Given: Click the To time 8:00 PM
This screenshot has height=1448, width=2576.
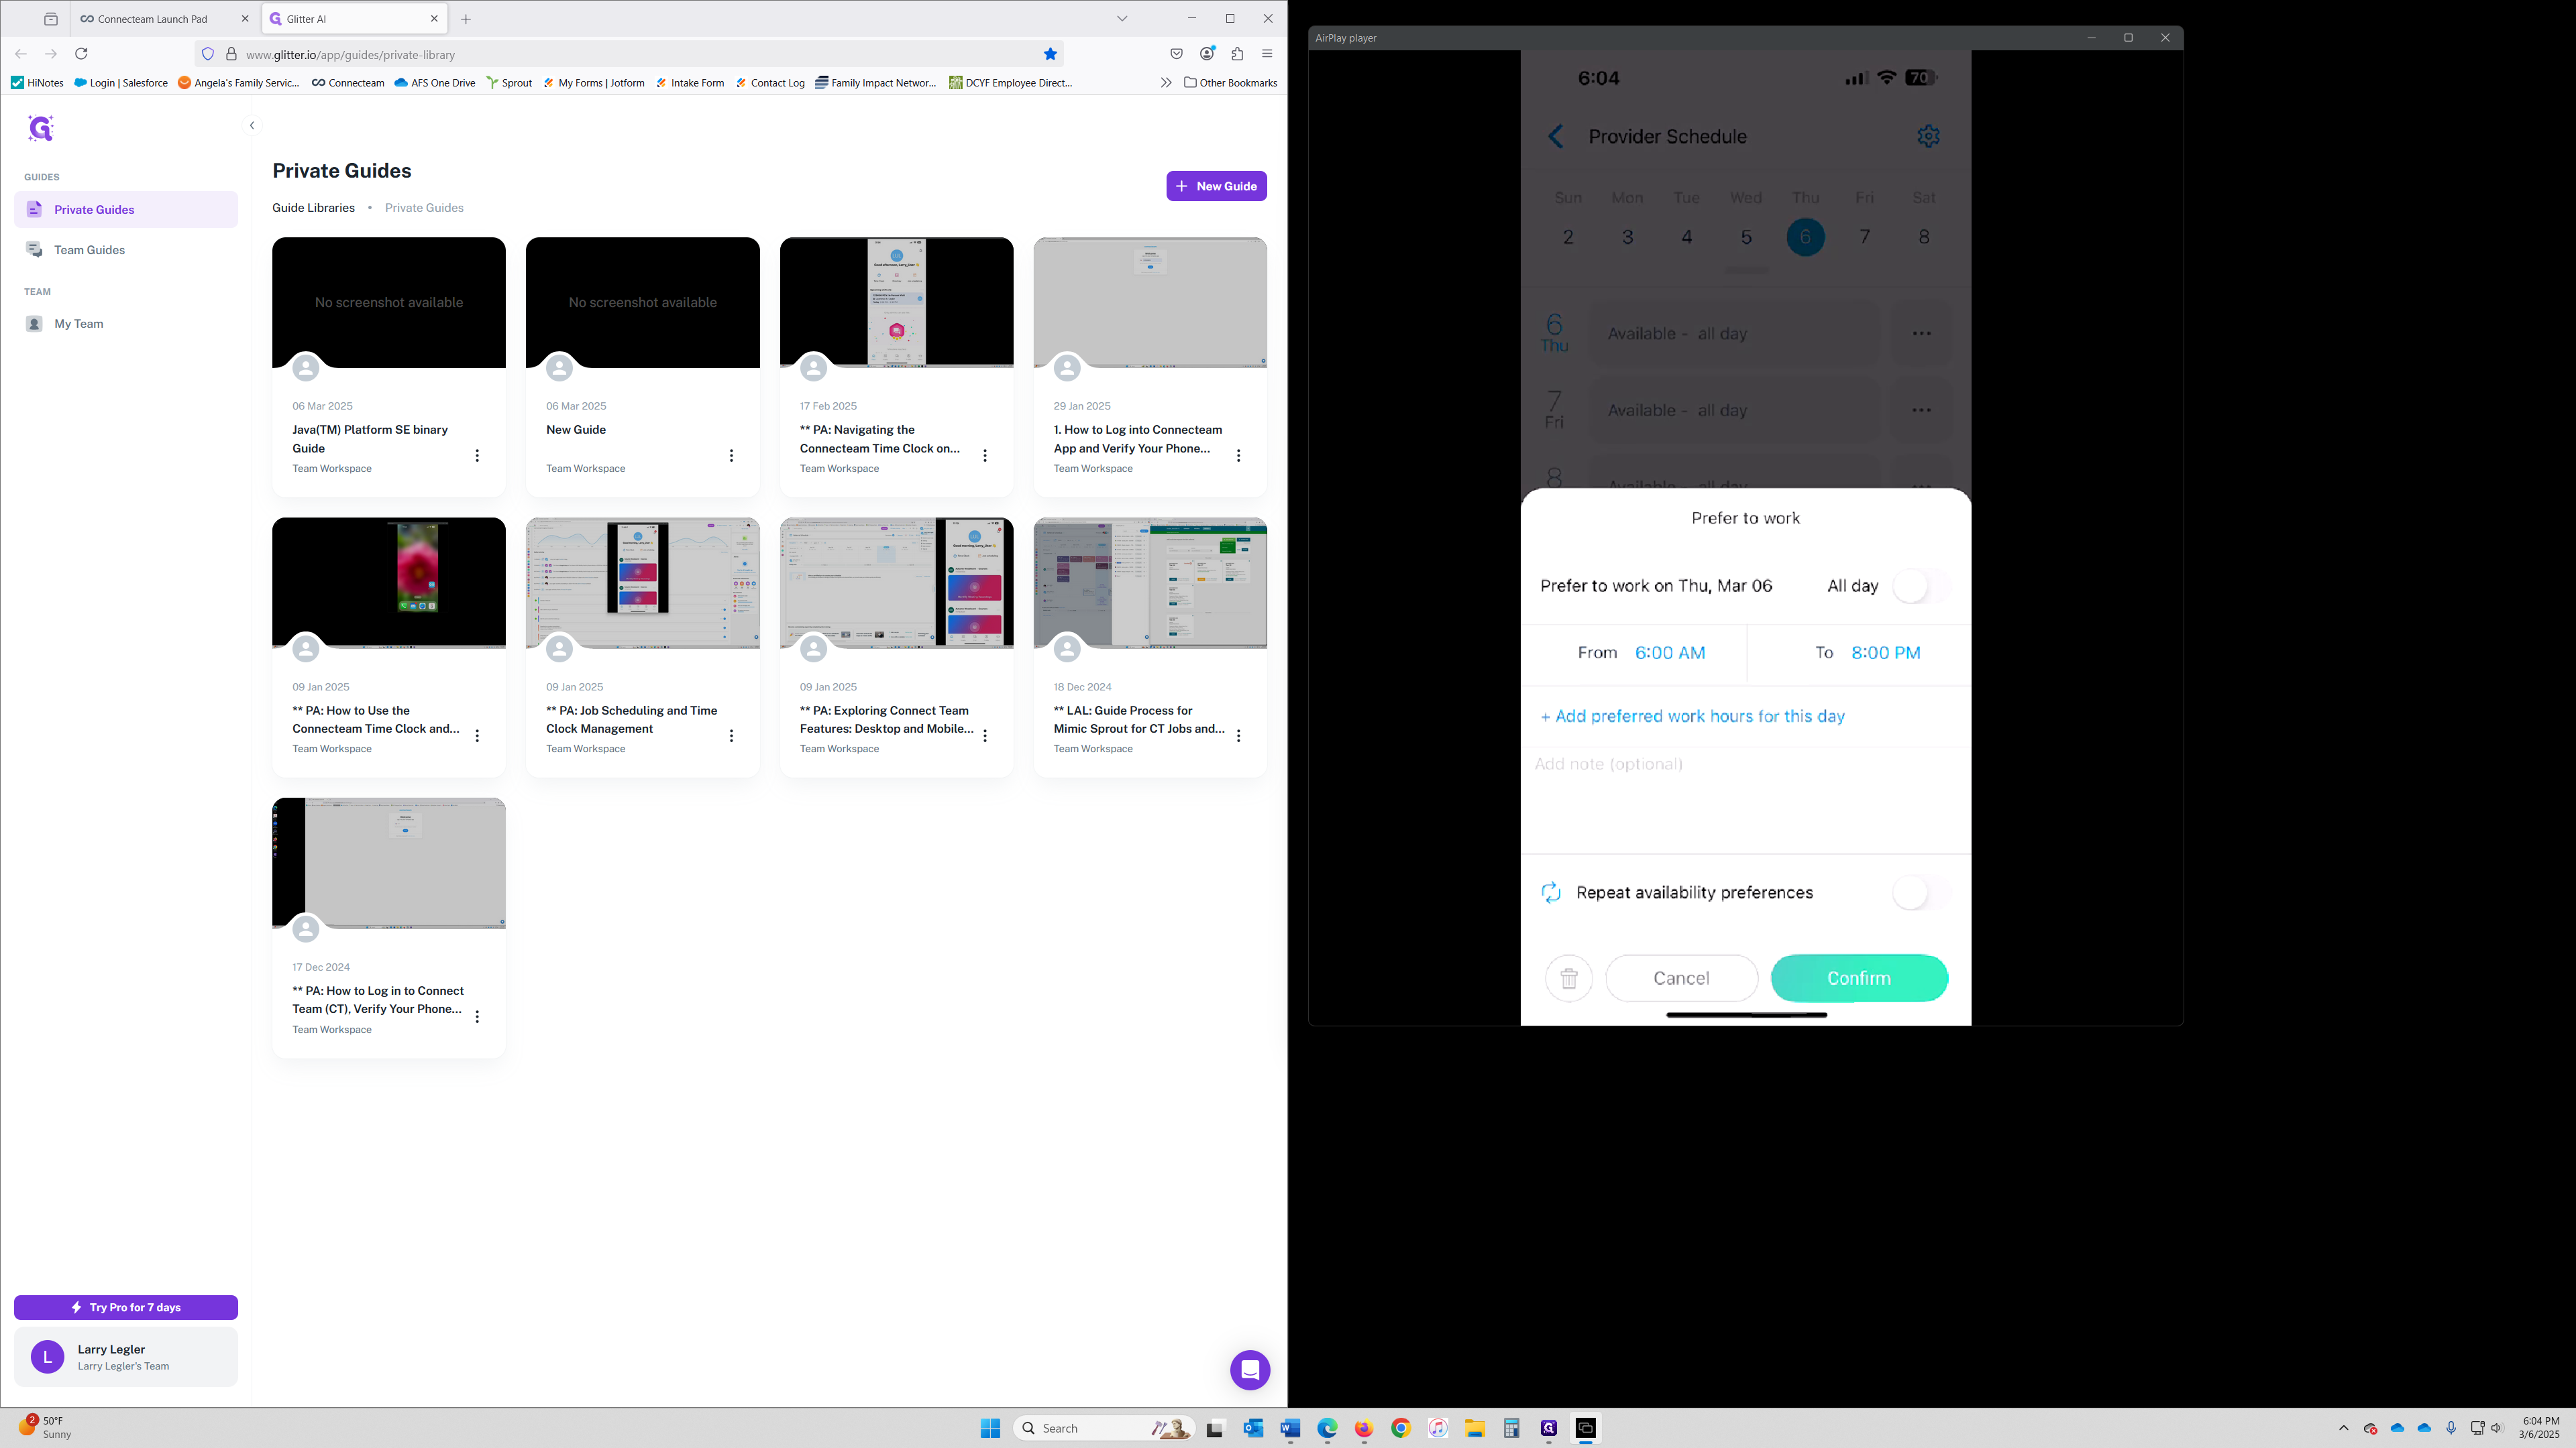Looking at the screenshot, I should click(x=1885, y=652).
